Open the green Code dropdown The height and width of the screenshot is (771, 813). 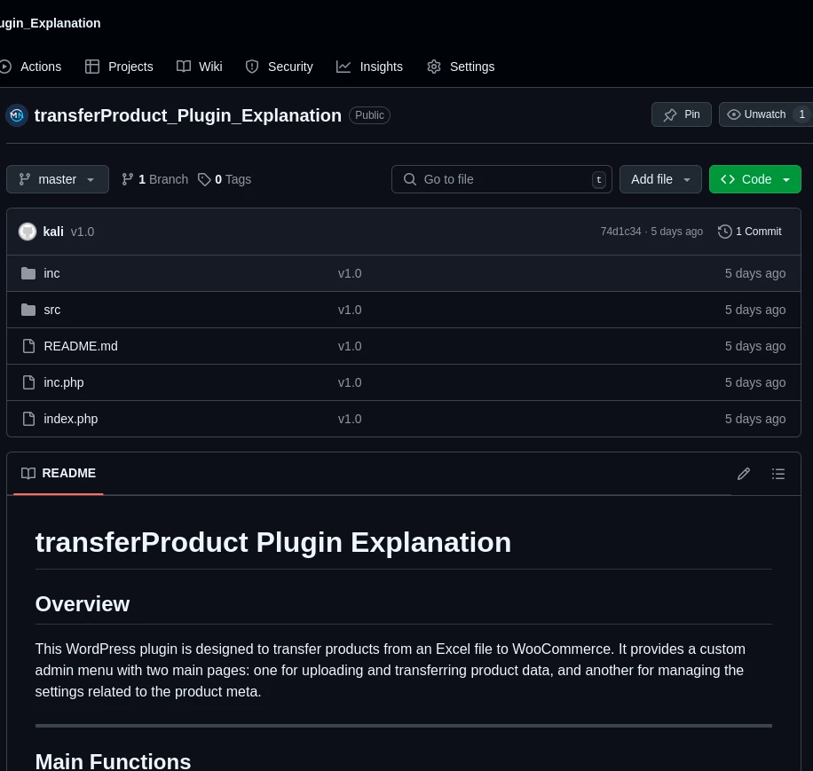[755, 179]
